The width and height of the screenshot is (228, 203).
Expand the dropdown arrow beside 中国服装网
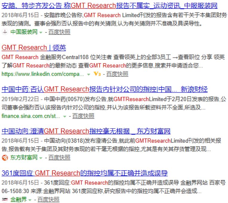41,33
